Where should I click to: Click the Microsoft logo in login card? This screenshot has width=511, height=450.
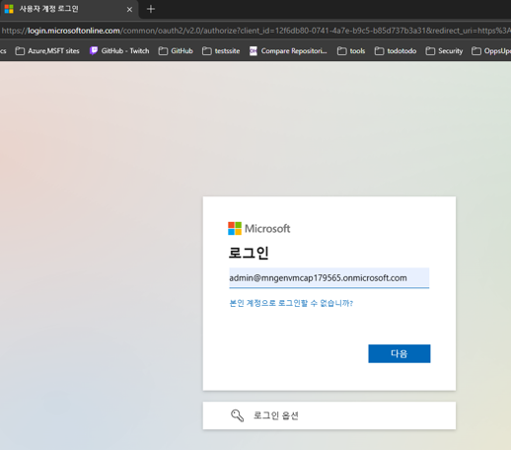[x=259, y=228]
